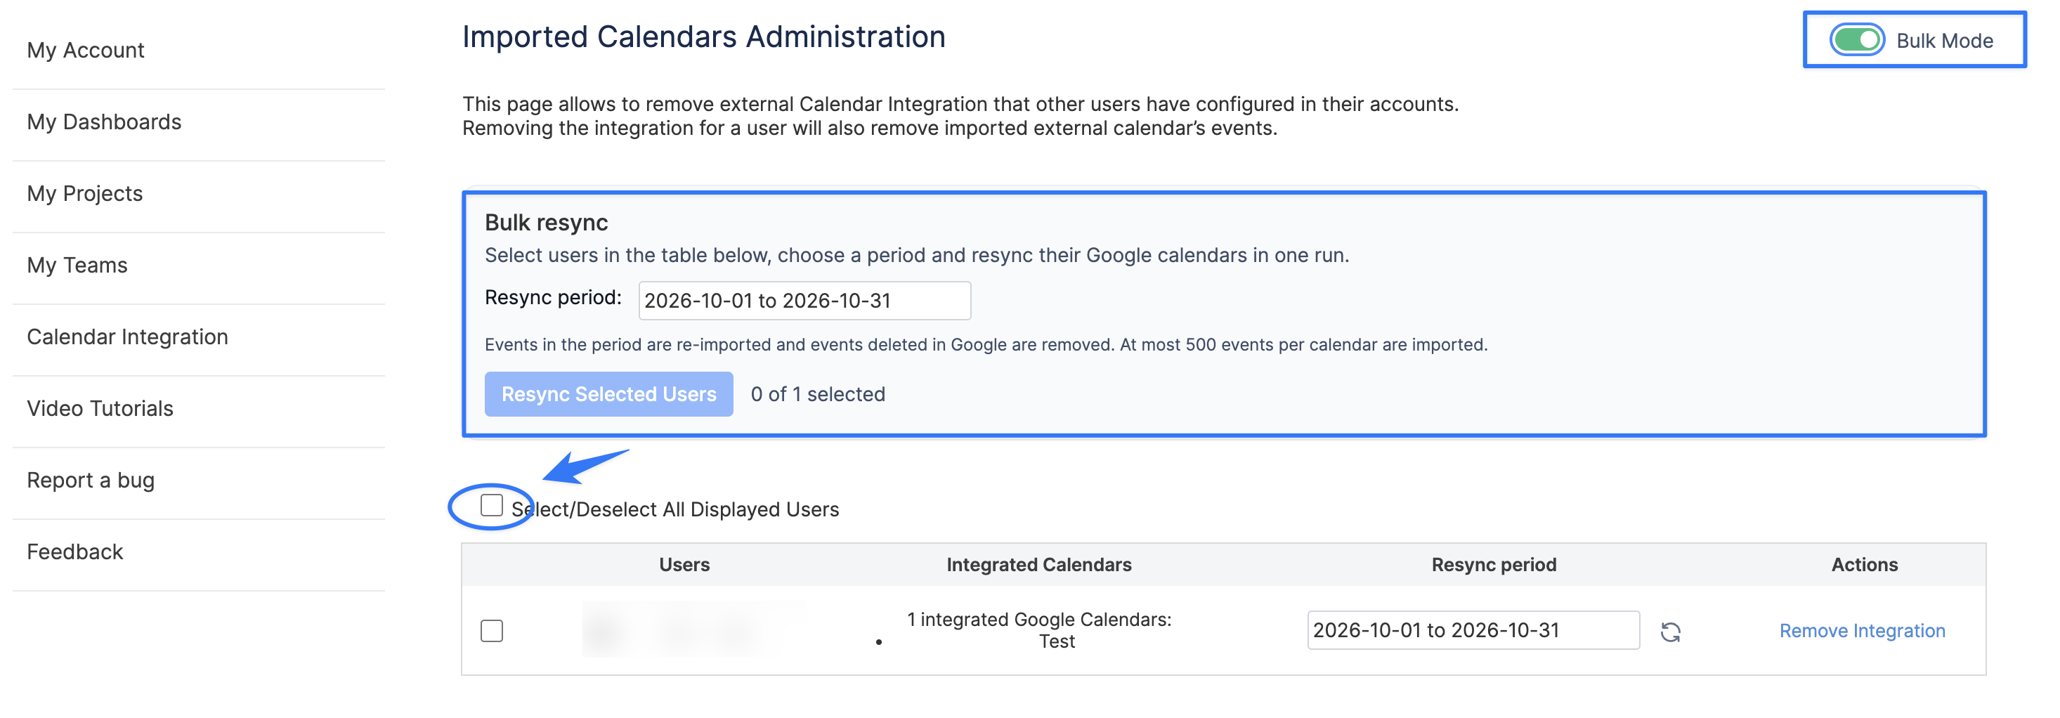Open My Projects menu item
The width and height of the screenshot is (2060, 718).
tap(85, 193)
